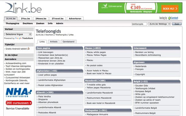Open Liwal yellow pages link

[47, 75]
